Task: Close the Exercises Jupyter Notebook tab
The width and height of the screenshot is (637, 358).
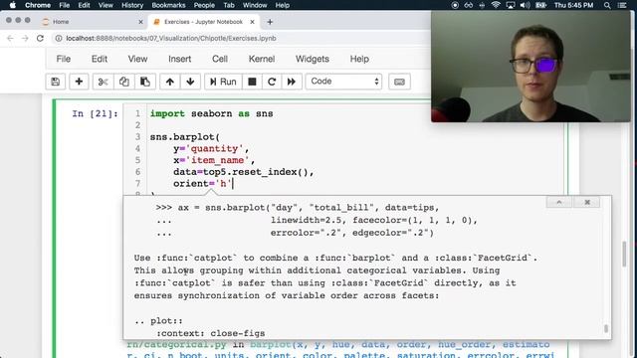Action: coord(252,22)
